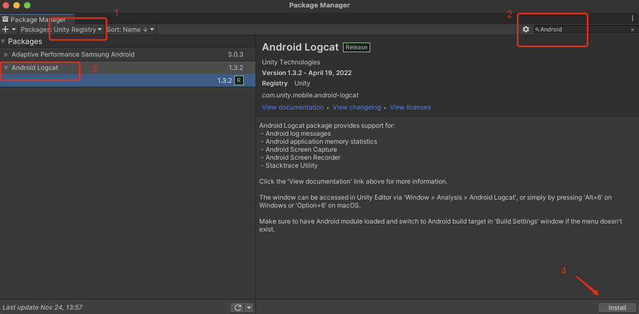Click the Unity Technologies author text

pyautogui.click(x=291, y=62)
